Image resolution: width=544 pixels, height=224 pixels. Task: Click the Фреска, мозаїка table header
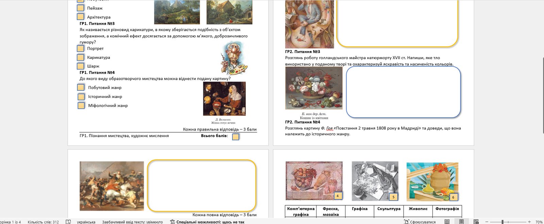coord(331,211)
